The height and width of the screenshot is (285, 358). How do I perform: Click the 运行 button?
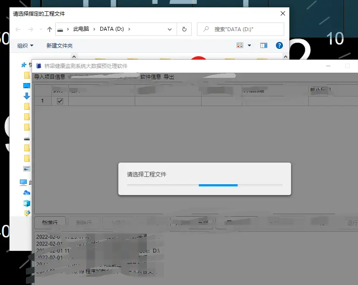(352, 223)
